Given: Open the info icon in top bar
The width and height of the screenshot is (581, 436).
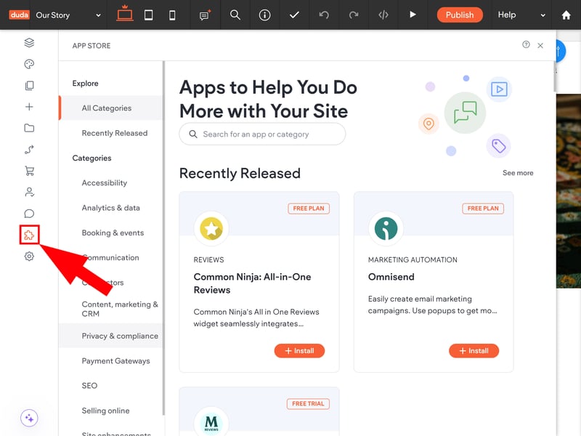Looking at the screenshot, I should [264, 15].
